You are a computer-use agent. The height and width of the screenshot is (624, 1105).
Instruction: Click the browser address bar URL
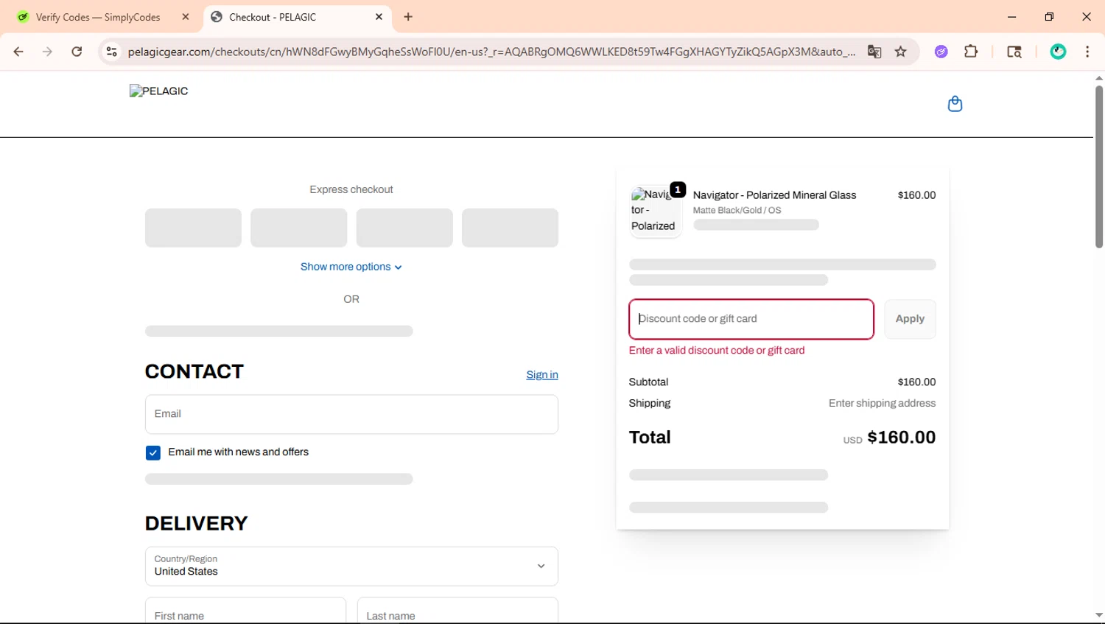491,52
